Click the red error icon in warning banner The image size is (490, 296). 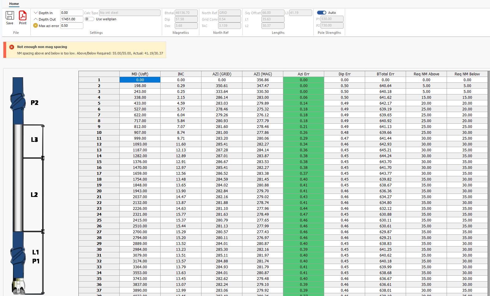[x=12, y=47]
